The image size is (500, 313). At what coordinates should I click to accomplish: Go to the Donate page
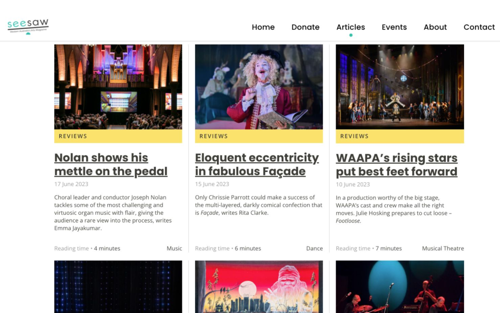tap(305, 27)
